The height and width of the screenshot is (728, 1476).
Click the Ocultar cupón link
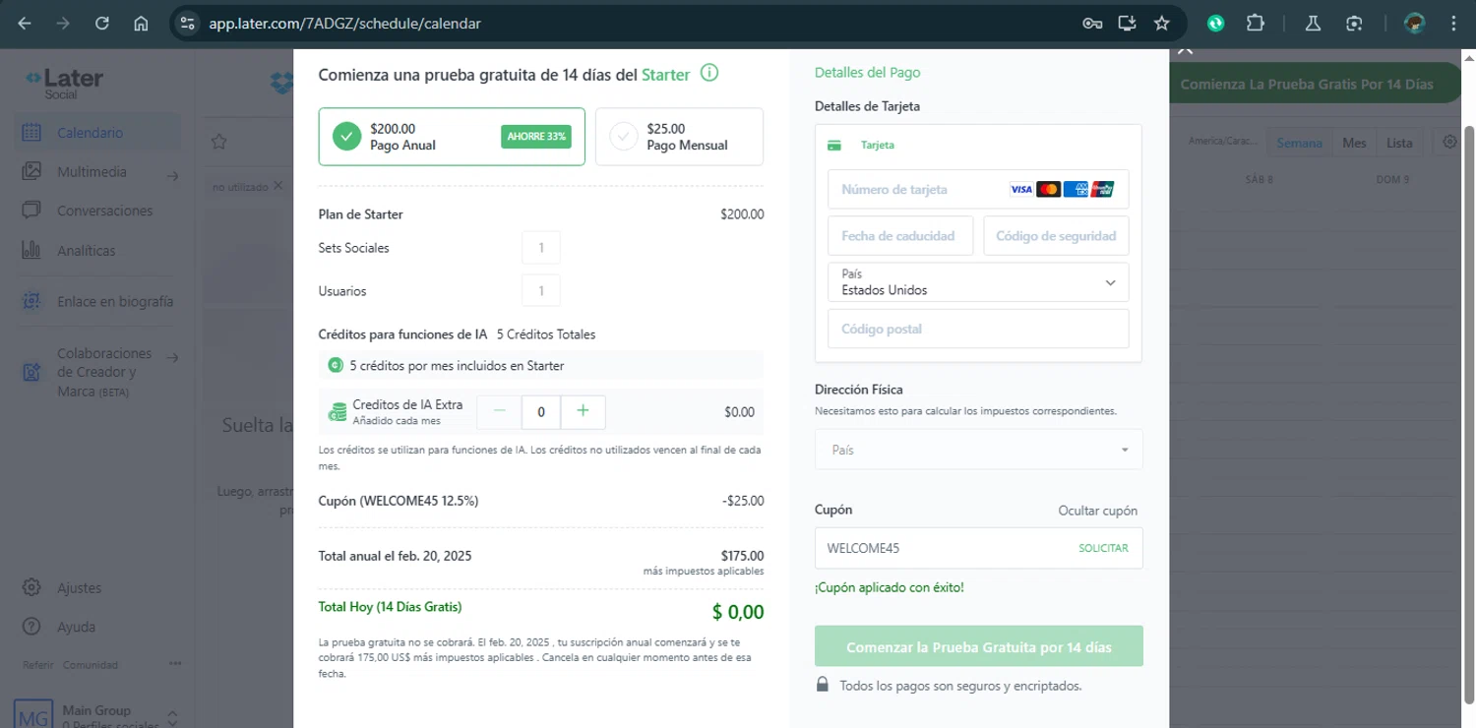pos(1097,511)
